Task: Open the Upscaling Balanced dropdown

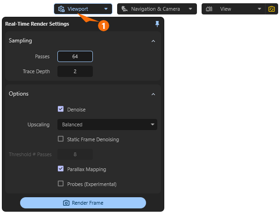Action: pos(107,124)
